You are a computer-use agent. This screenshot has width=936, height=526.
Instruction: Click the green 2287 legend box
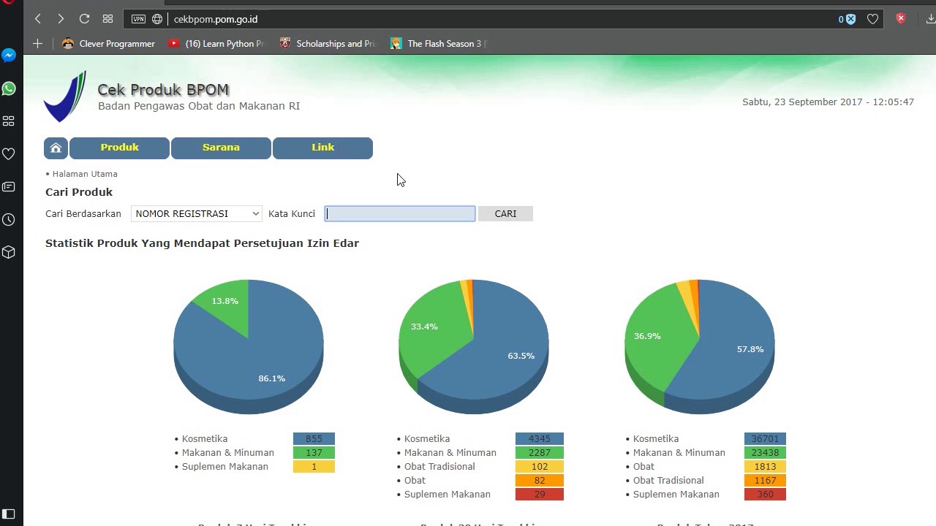click(540, 453)
